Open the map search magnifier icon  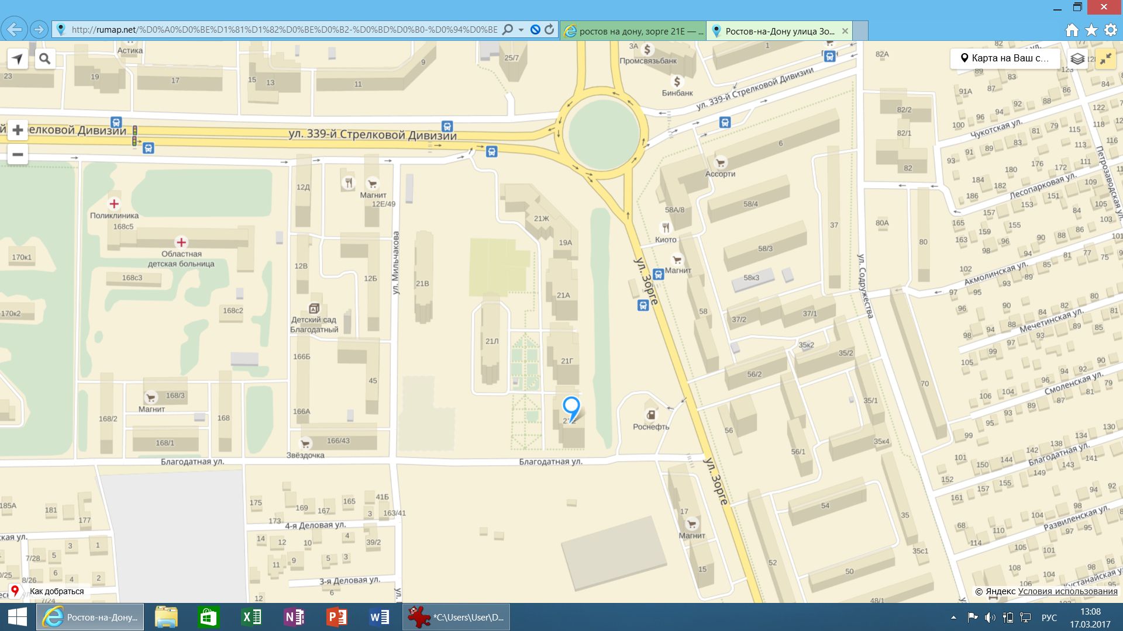[44, 59]
